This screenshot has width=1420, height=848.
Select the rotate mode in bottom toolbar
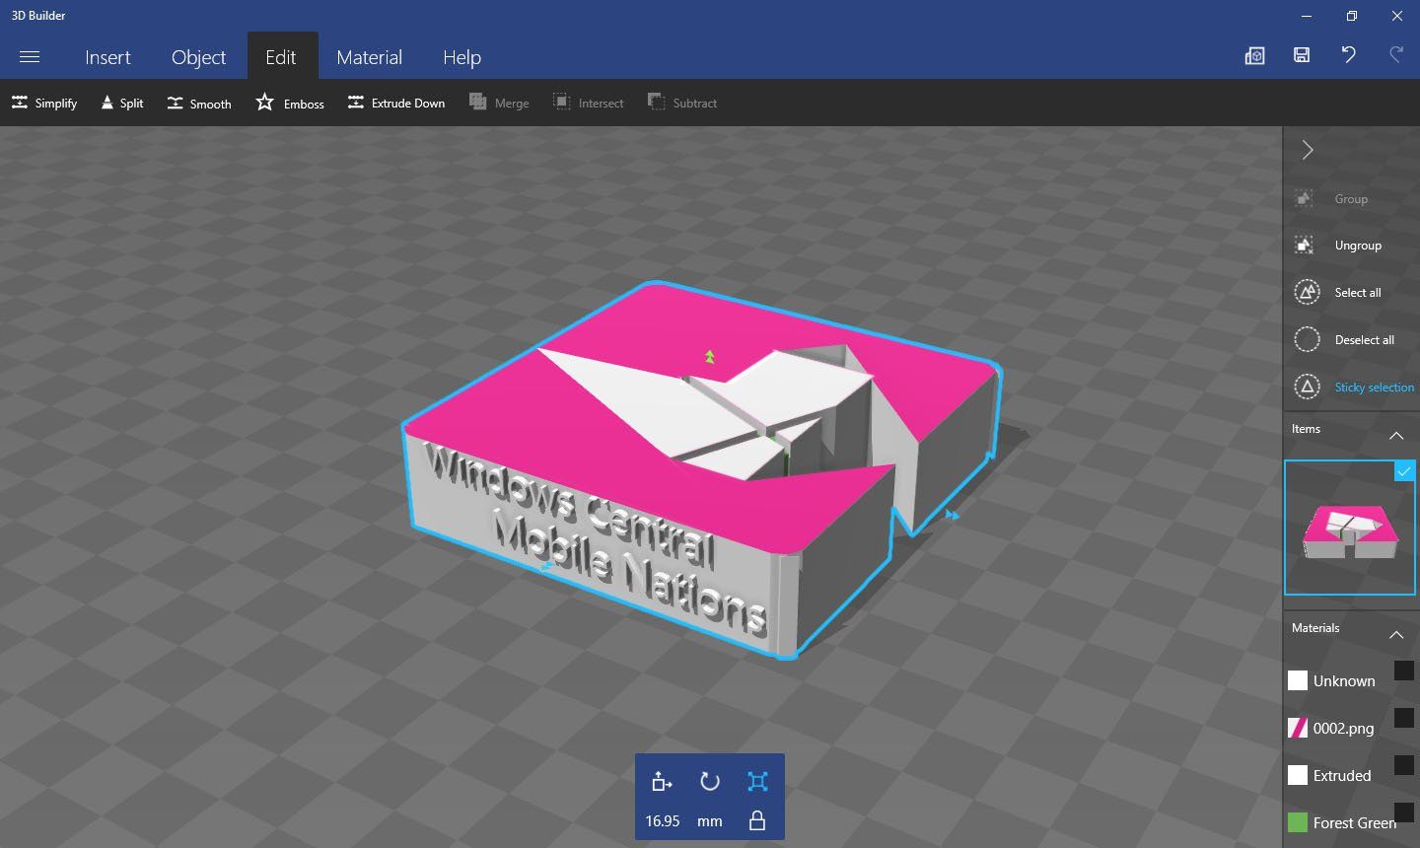709,781
